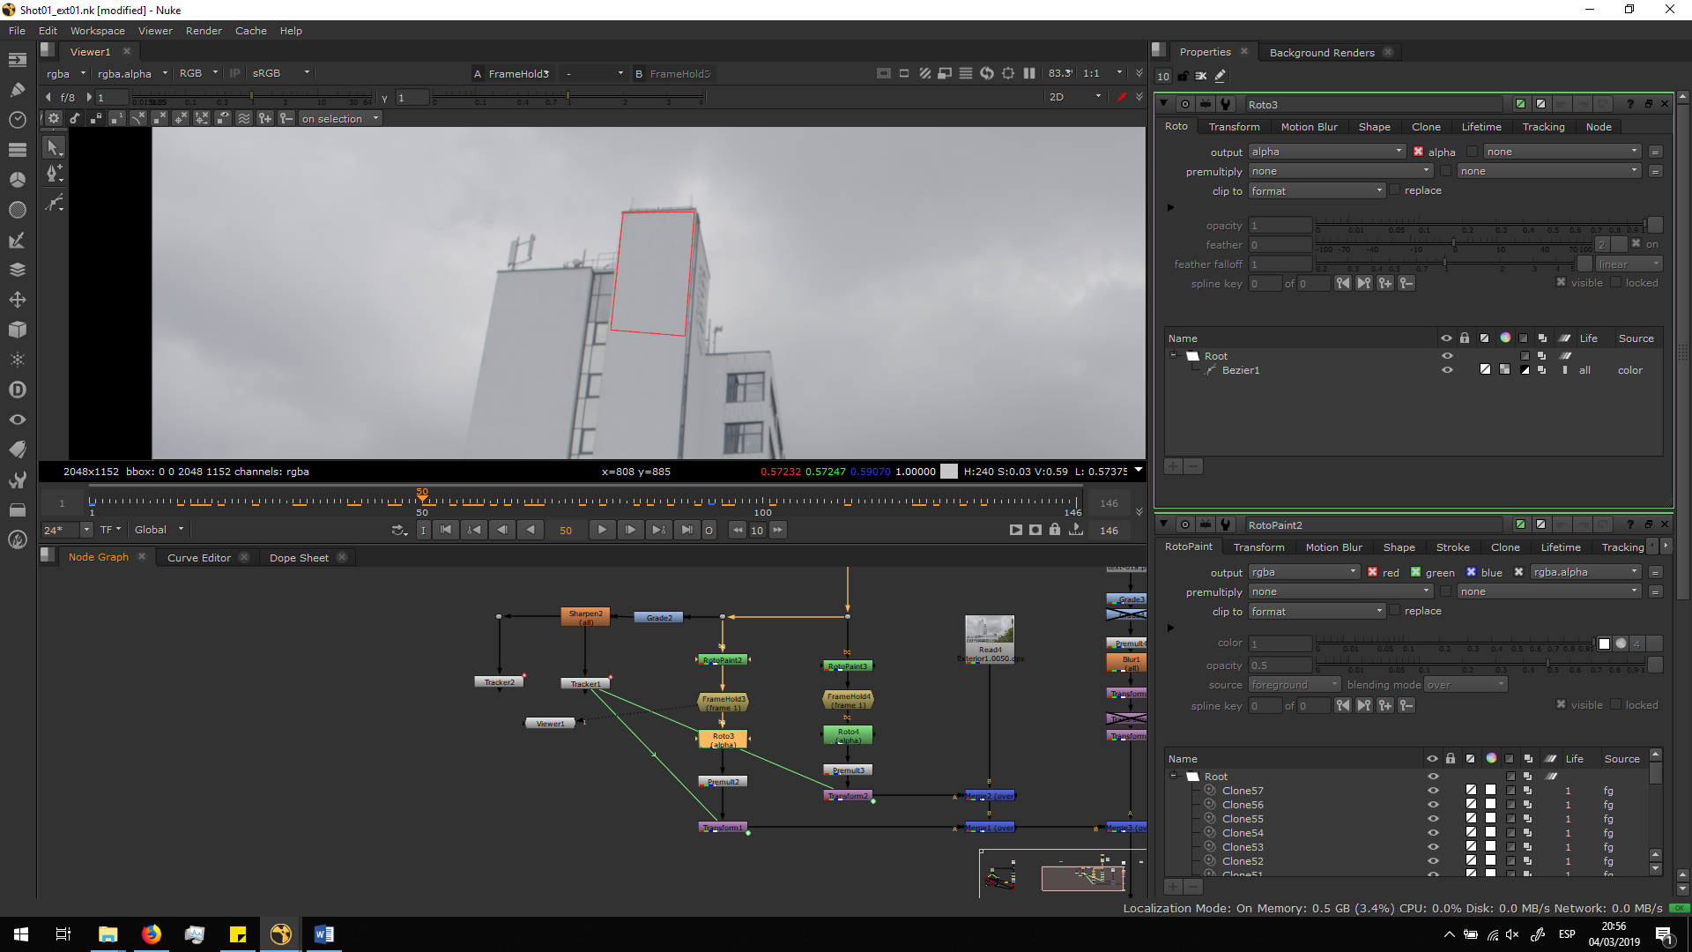
Task: Toggle the replace checkbox in Roto3
Action: [1395, 190]
